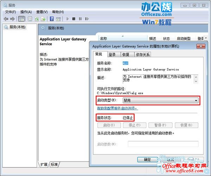Click the green Refresh toolbar icon
The height and width of the screenshot is (176, 211).
[x=37, y=19]
